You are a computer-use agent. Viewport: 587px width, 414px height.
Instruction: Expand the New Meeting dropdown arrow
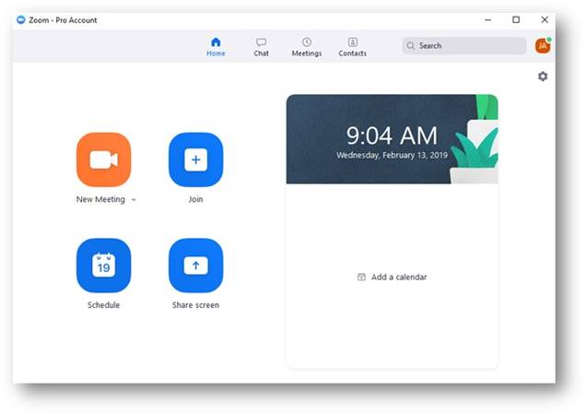coord(134,200)
